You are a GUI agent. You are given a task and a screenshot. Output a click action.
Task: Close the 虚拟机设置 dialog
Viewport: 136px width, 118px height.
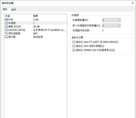tap(132, 3)
